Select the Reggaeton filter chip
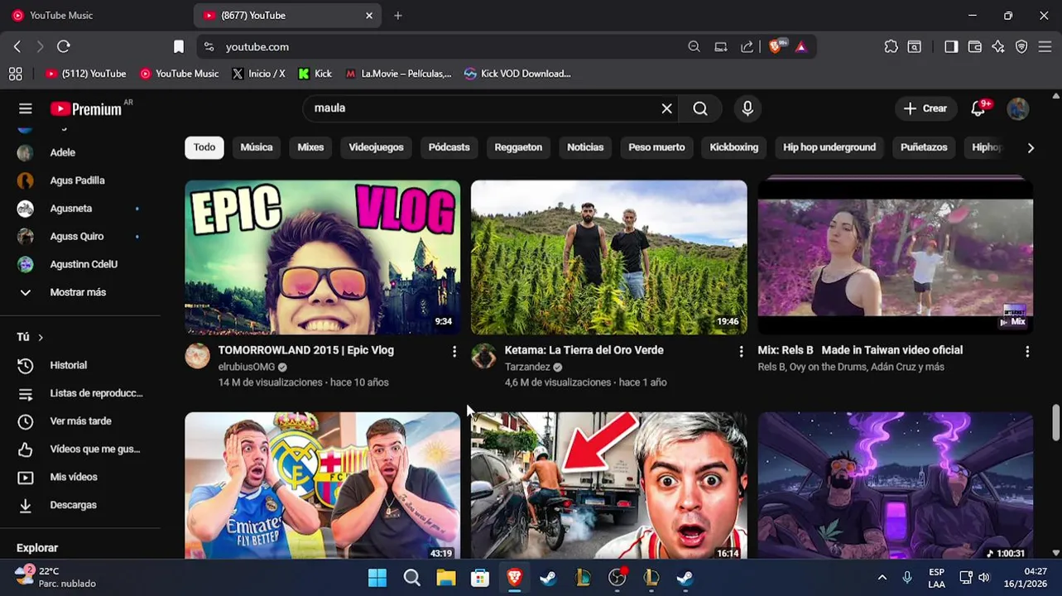The image size is (1062, 596). (x=518, y=147)
